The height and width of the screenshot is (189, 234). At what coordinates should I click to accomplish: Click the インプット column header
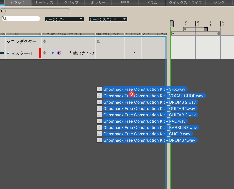click(117, 34)
